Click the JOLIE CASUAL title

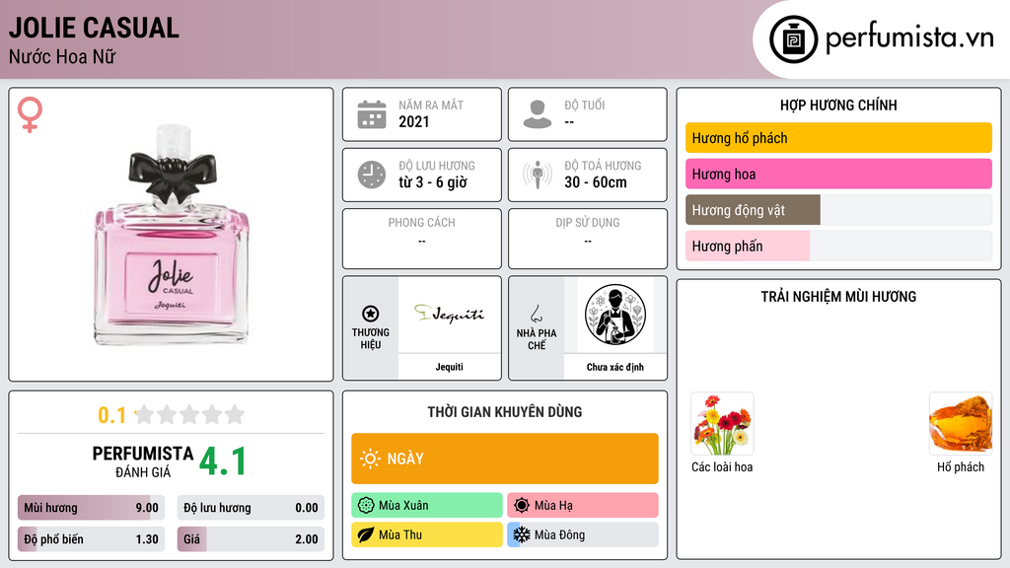(94, 28)
